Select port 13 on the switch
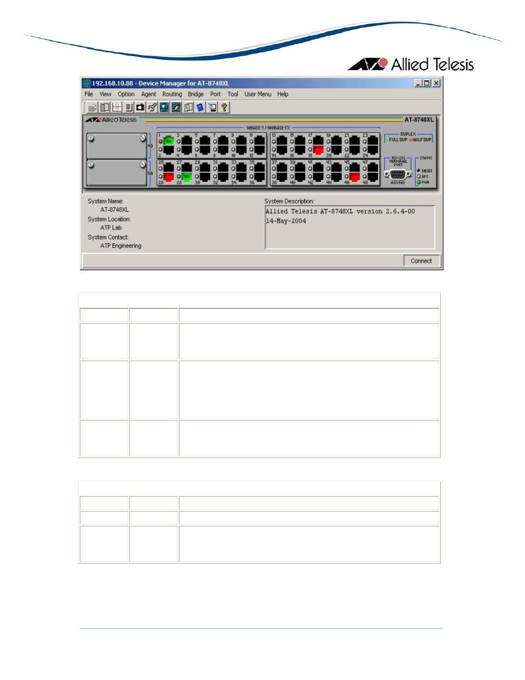This screenshot has height=680, width=525. pyautogui.click(x=282, y=141)
